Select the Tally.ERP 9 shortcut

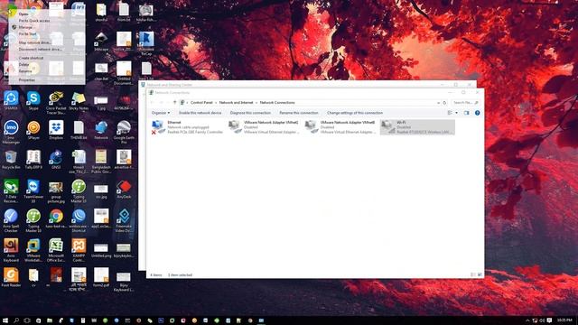click(33, 160)
